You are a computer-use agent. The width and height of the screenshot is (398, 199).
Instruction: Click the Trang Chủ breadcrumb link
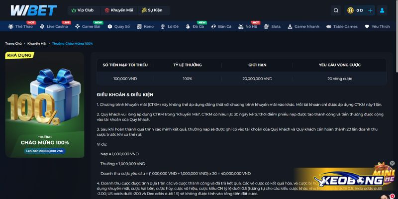tap(13, 44)
